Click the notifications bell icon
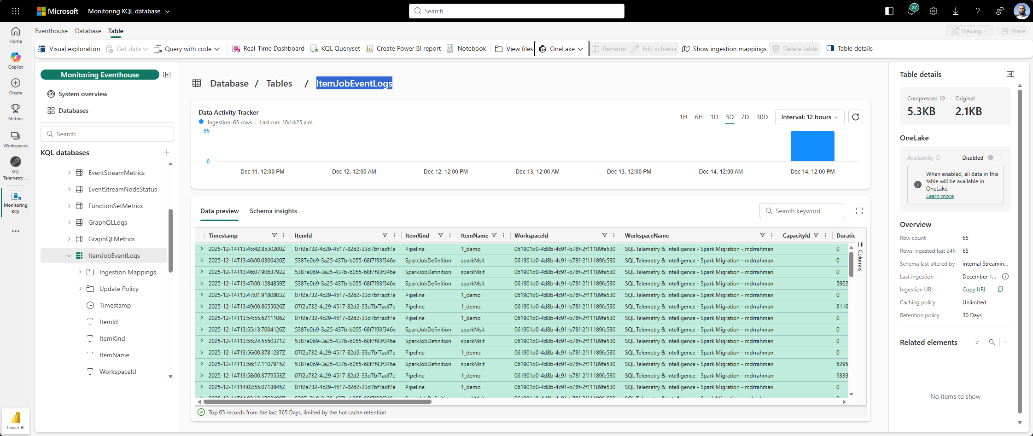 pos(911,11)
